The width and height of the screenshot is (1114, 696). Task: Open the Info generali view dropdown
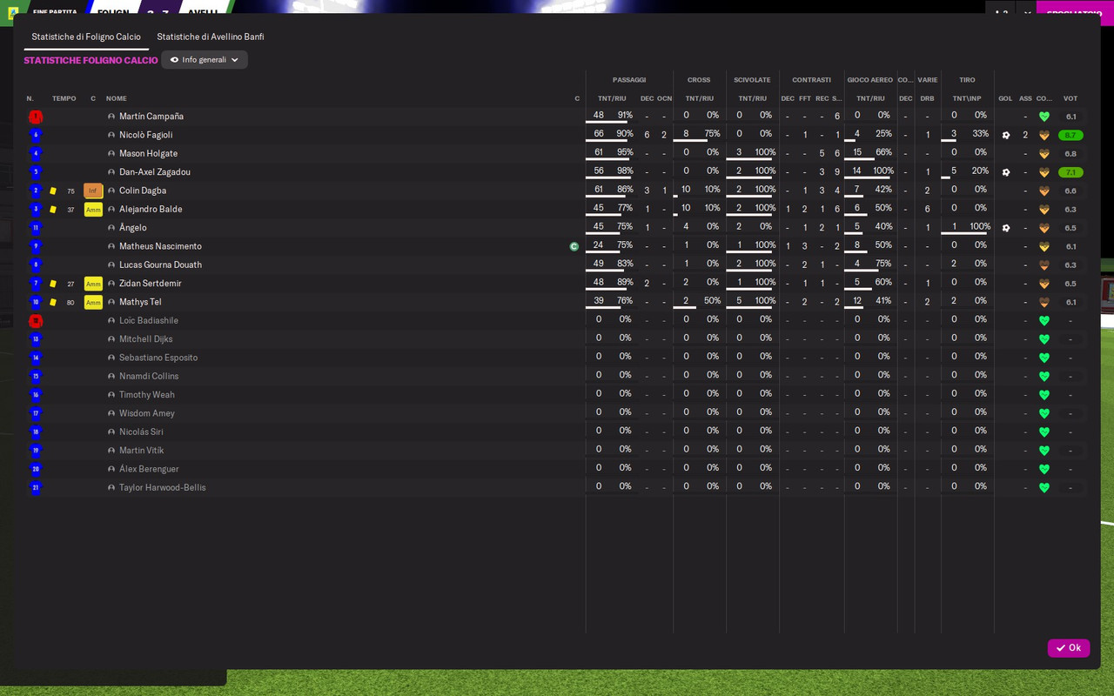click(205, 60)
